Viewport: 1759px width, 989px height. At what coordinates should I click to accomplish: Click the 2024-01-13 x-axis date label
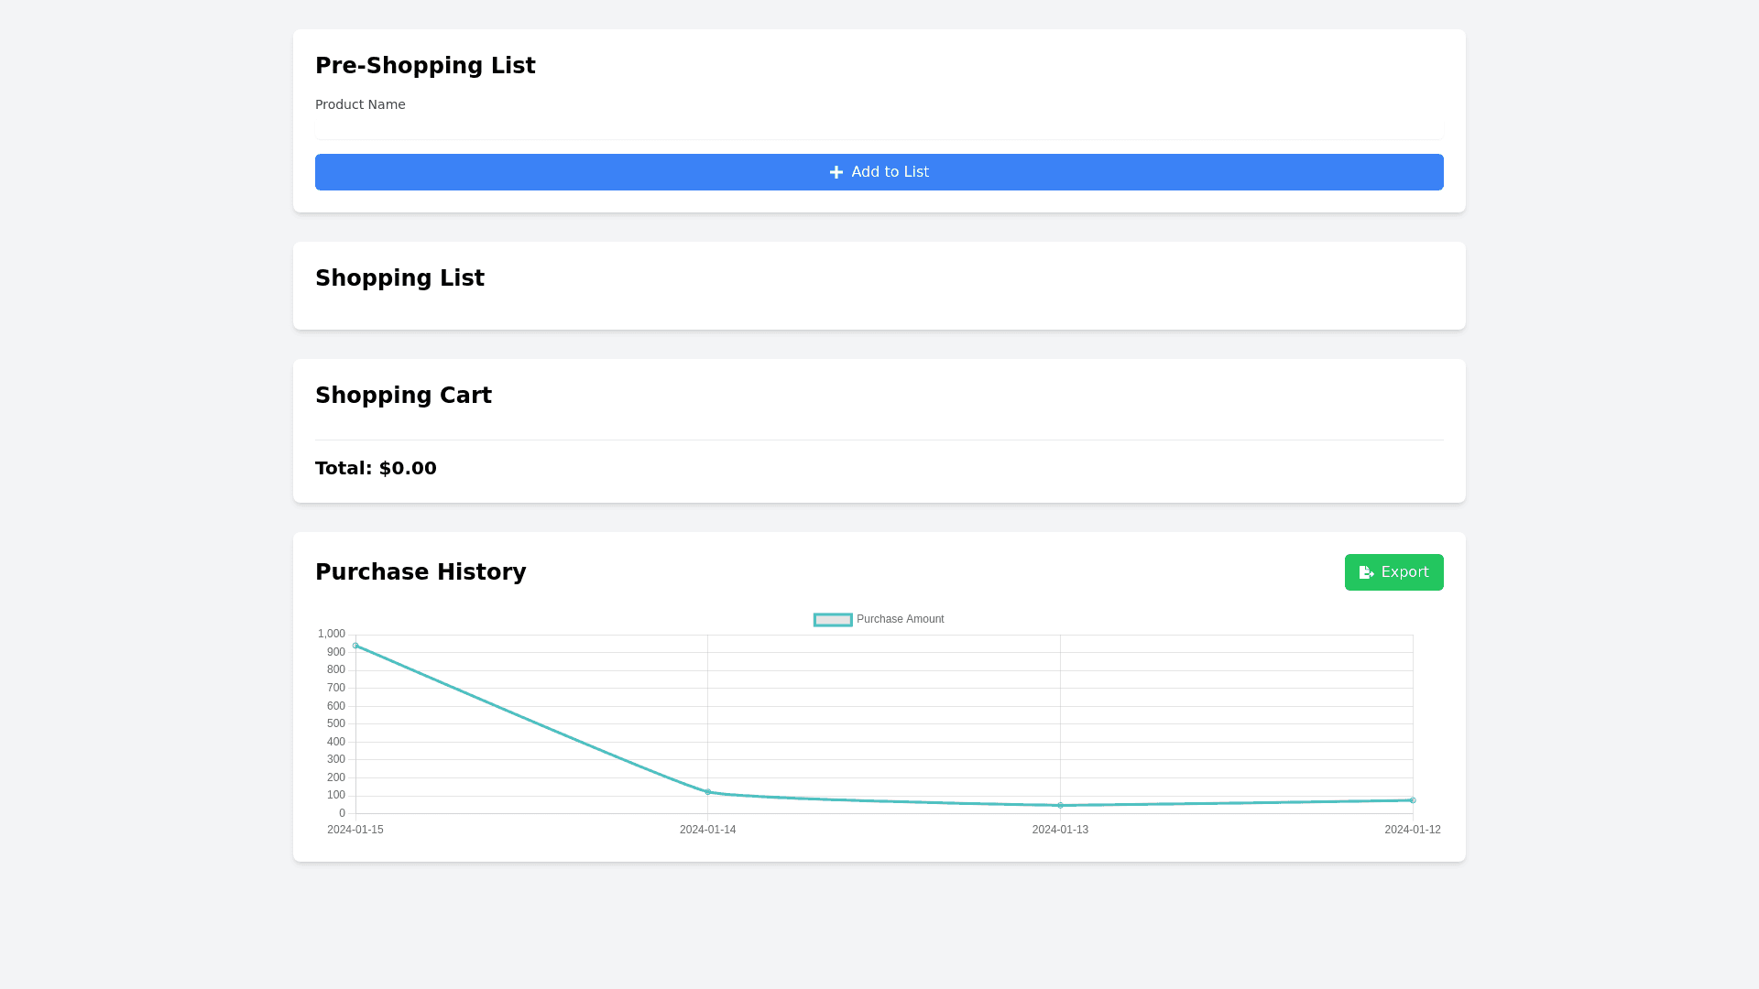point(1060,830)
